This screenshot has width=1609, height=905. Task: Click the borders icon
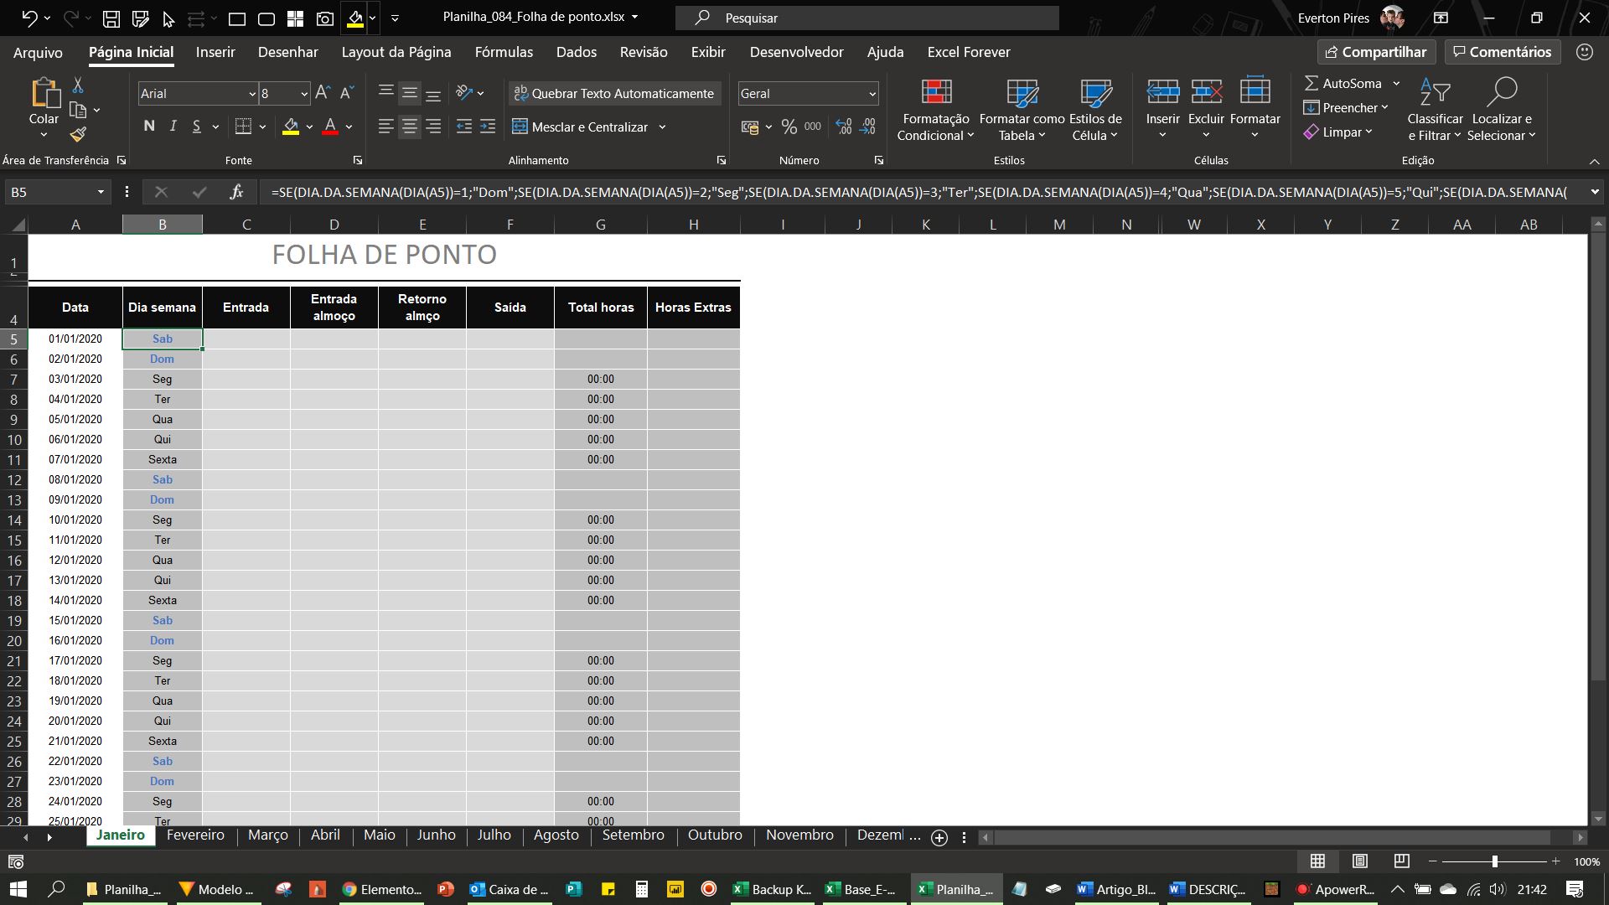click(x=243, y=127)
